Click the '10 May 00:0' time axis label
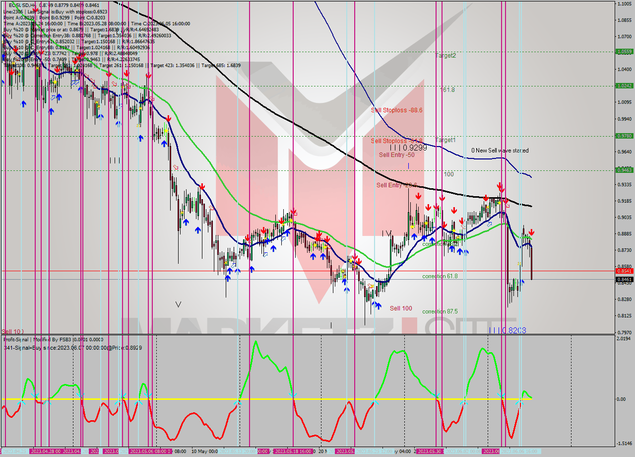Screen dimensions: 635x457 pos(204,451)
